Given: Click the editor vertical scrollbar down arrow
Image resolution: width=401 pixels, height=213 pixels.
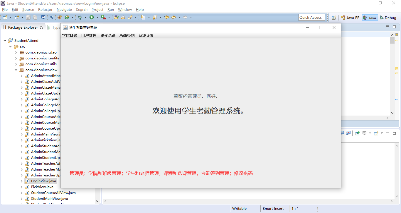Looking at the screenshot, I should 392,113.
